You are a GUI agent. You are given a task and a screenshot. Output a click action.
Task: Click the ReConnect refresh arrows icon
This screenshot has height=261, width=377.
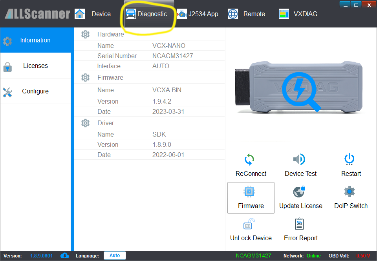250,159
